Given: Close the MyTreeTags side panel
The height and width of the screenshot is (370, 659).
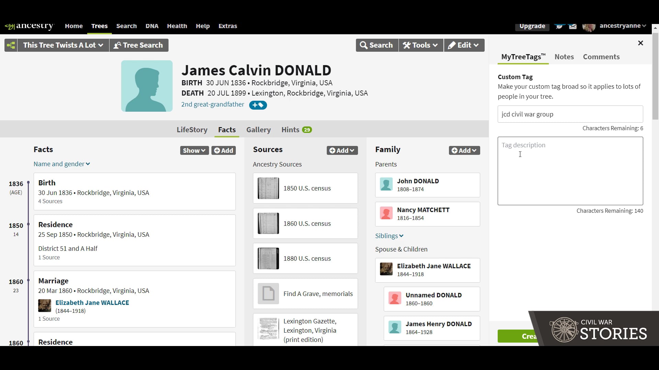Looking at the screenshot, I should (x=640, y=43).
